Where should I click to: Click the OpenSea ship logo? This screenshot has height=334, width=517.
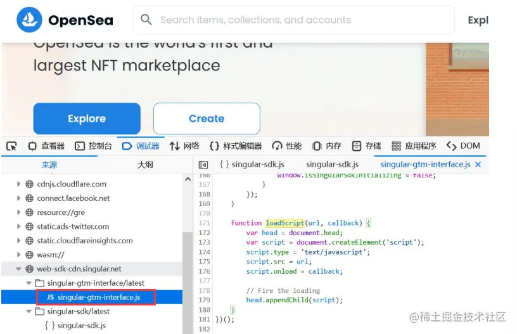point(29,20)
